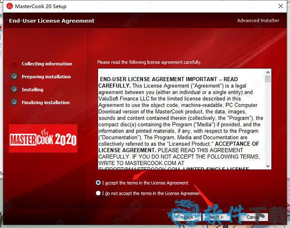Close the MasterCook 20 Setup window
This screenshot has height=228, width=290.
[280, 6]
